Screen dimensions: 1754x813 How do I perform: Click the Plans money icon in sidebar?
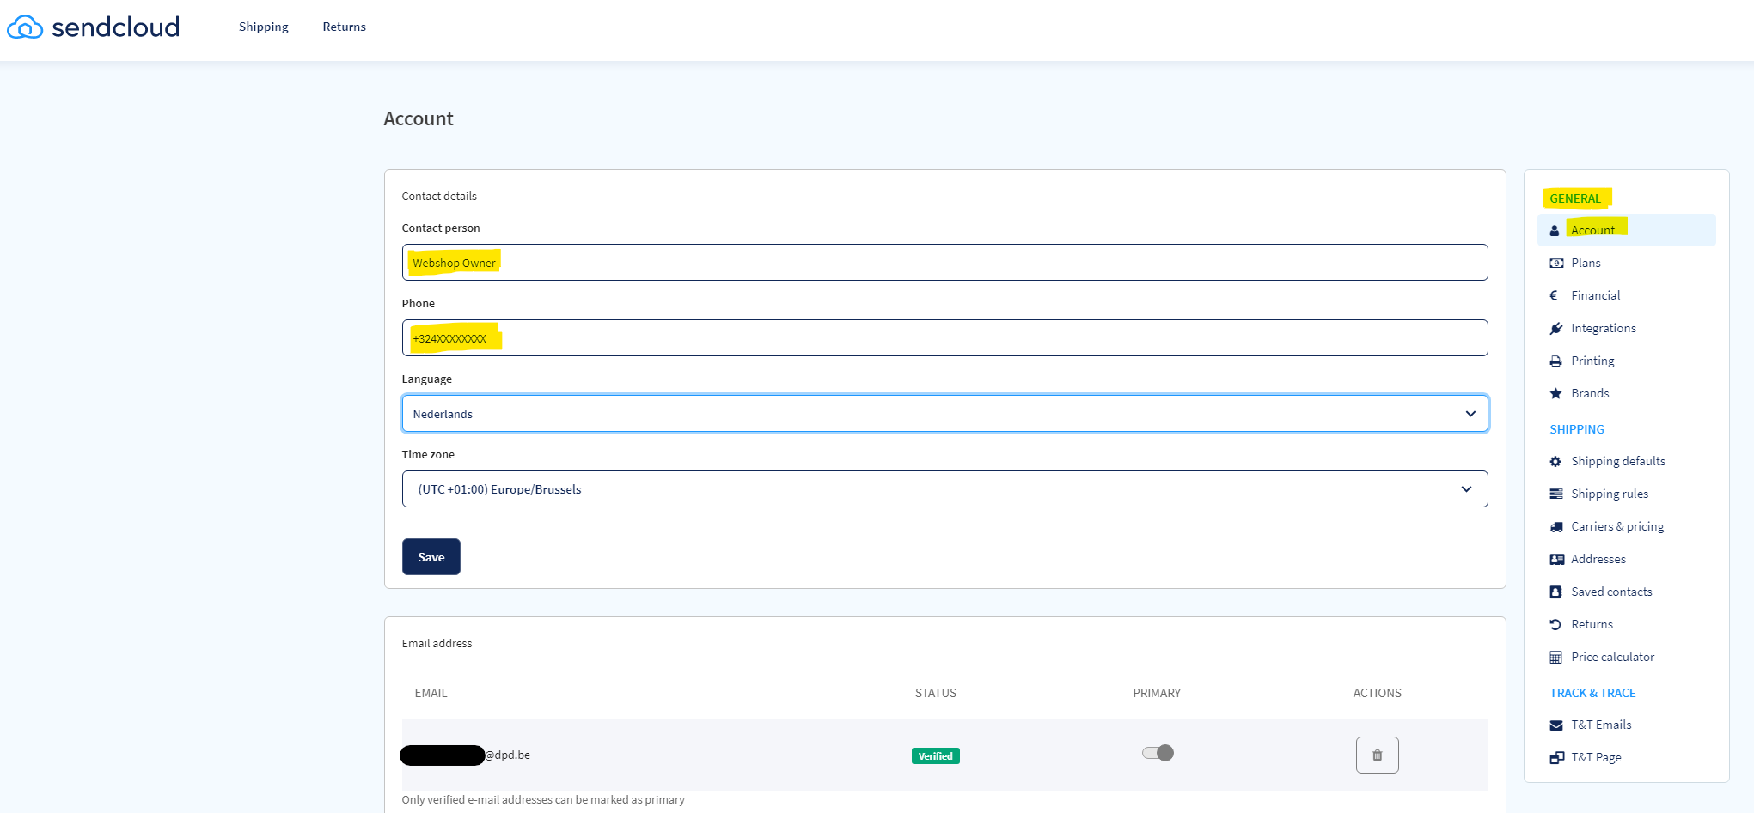click(x=1555, y=263)
